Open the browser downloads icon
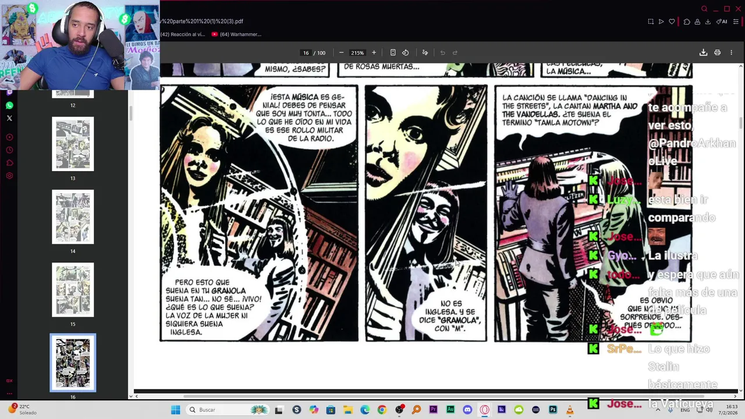The width and height of the screenshot is (745, 419). tap(708, 22)
